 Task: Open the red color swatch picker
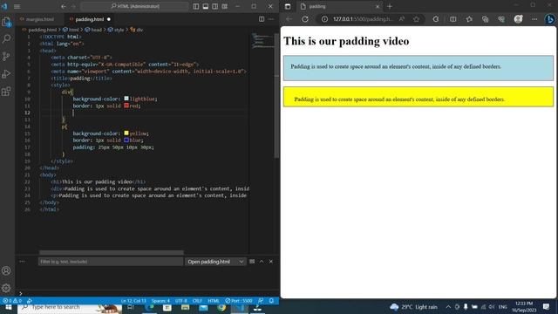point(126,106)
